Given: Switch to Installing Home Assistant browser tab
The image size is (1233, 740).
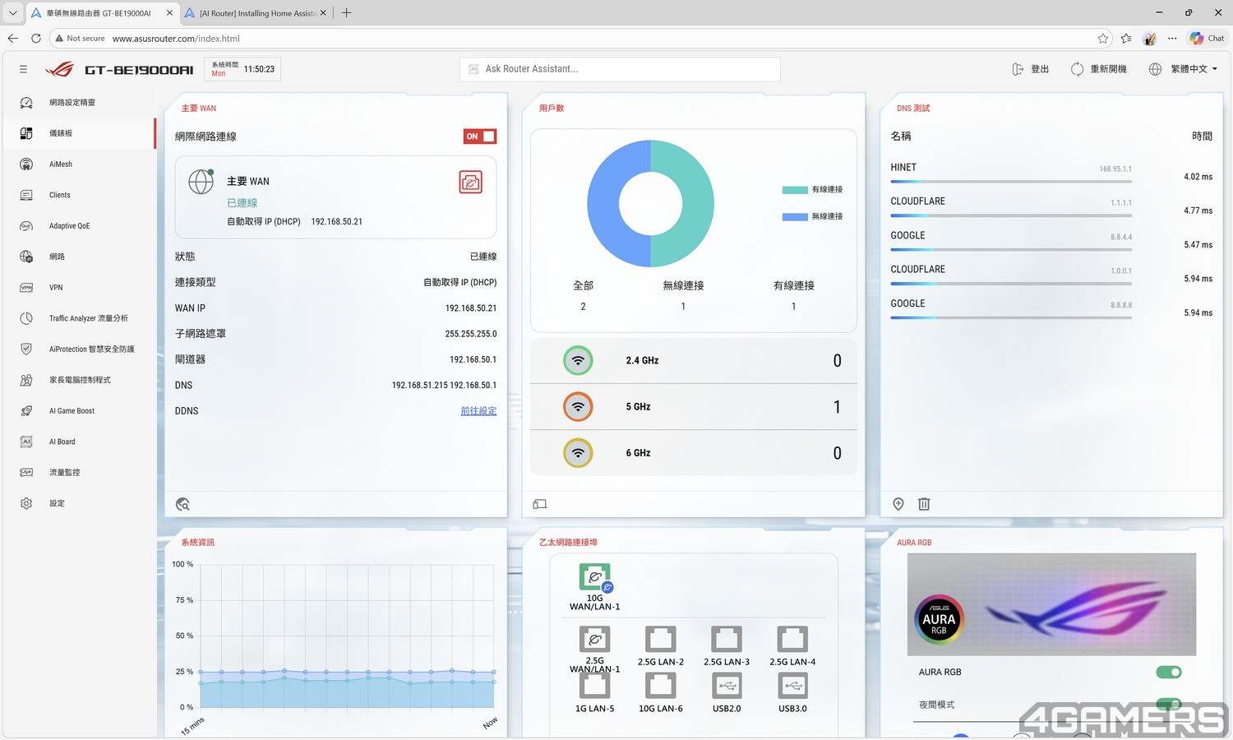Looking at the screenshot, I should [255, 13].
